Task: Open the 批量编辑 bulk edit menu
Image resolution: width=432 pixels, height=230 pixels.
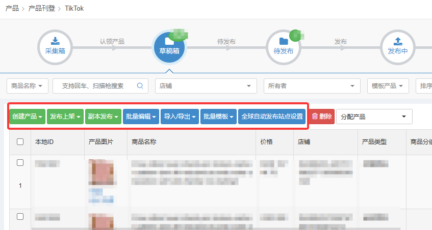Action: (141, 117)
